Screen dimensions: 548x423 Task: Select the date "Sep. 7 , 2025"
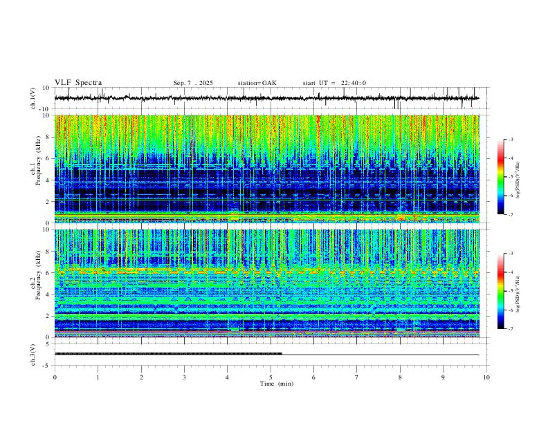pyautogui.click(x=193, y=83)
